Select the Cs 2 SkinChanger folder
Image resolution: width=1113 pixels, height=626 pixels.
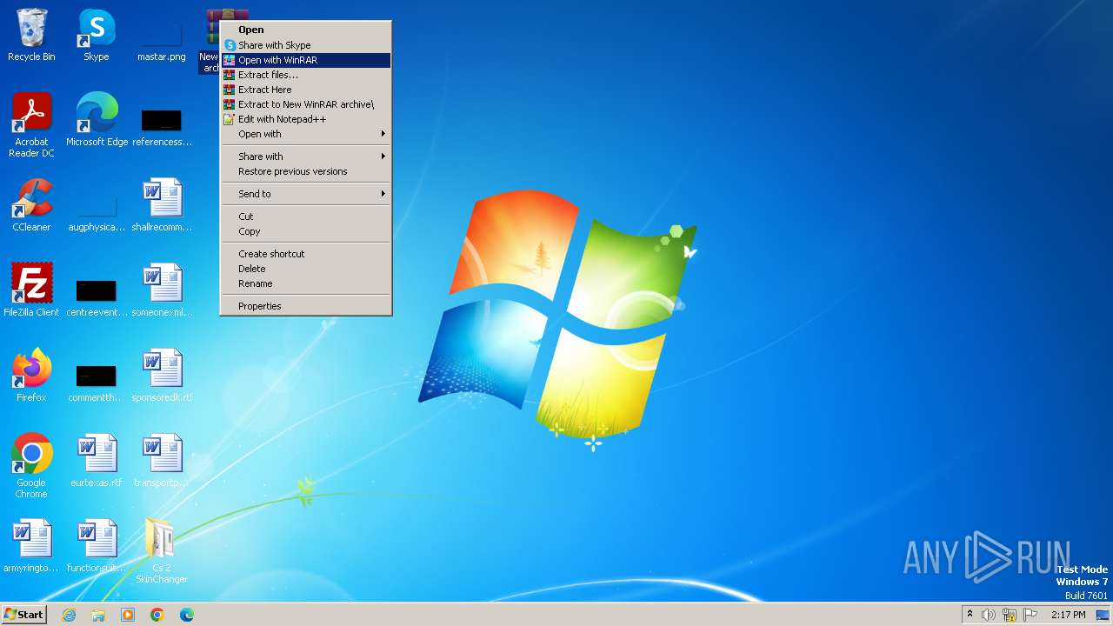coord(162,551)
